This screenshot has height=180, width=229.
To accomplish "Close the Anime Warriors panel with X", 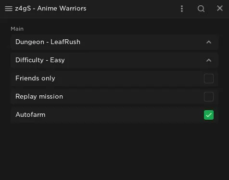I will (x=220, y=8).
